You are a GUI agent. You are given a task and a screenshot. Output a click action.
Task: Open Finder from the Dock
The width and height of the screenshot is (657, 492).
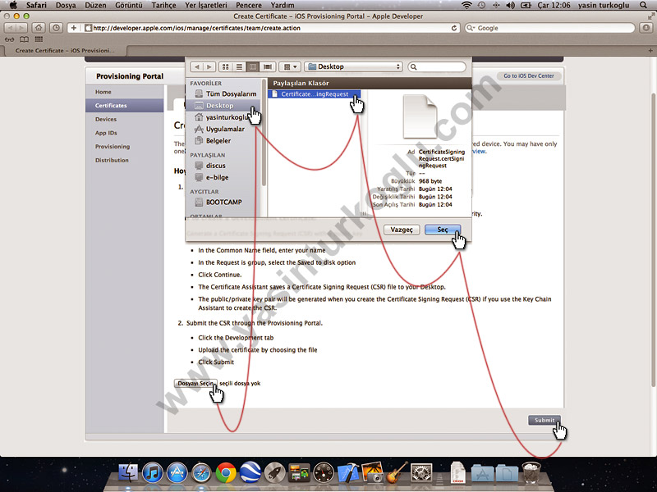click(128, 473)
